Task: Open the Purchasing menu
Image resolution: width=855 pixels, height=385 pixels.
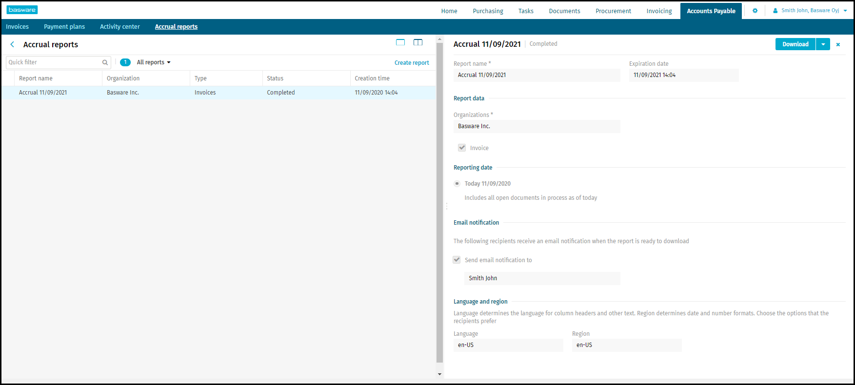Action: [488, 11]
